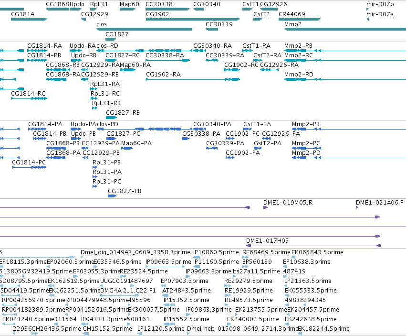
Task: Click the long teal Mmp2 gene bar
Action: point(345,29)
